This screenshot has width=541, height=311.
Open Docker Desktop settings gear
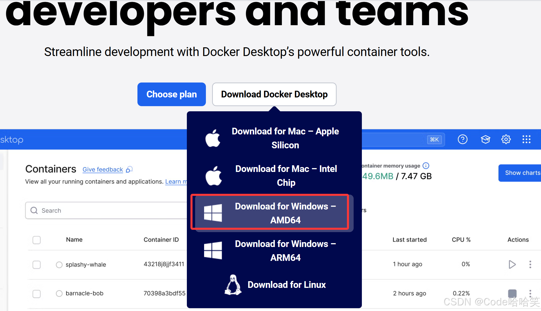tap(506, 140)
